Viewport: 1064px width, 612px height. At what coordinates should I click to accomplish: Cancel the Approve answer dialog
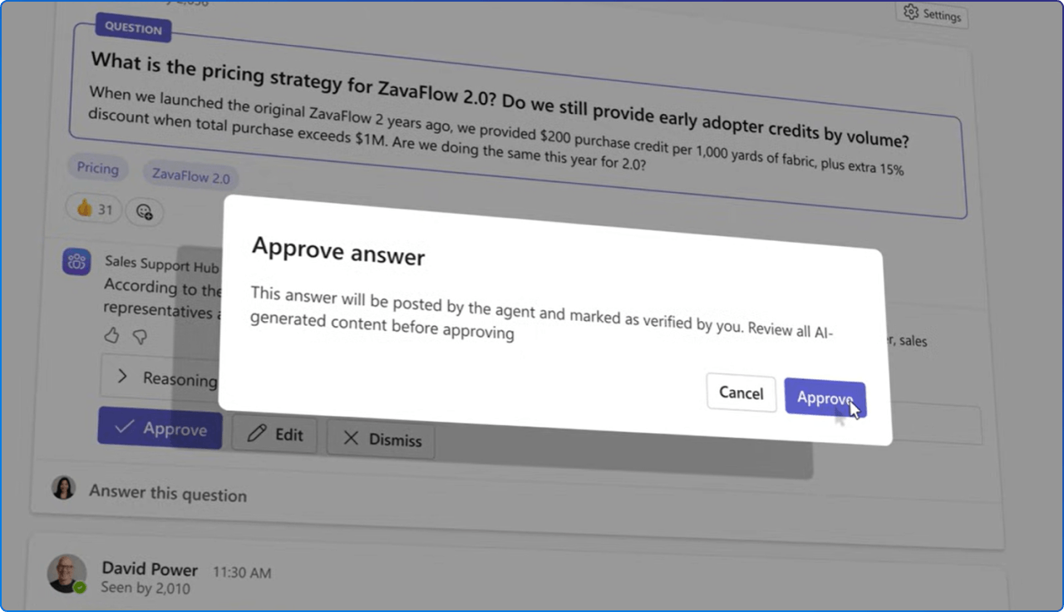741,392
